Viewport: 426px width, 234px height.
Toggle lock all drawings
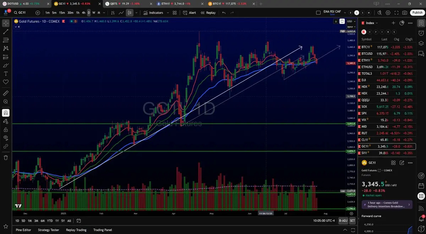pos(6,130)
